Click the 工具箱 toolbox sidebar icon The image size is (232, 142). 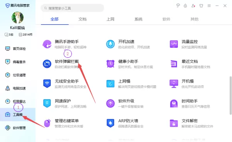[8, 115]
